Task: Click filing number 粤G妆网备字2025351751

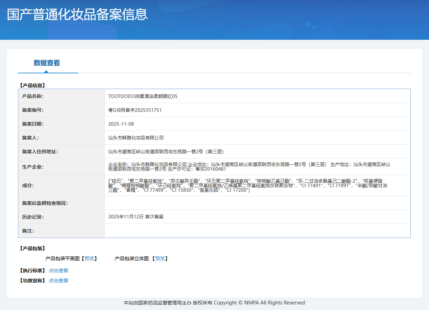Action: point(135,110)
